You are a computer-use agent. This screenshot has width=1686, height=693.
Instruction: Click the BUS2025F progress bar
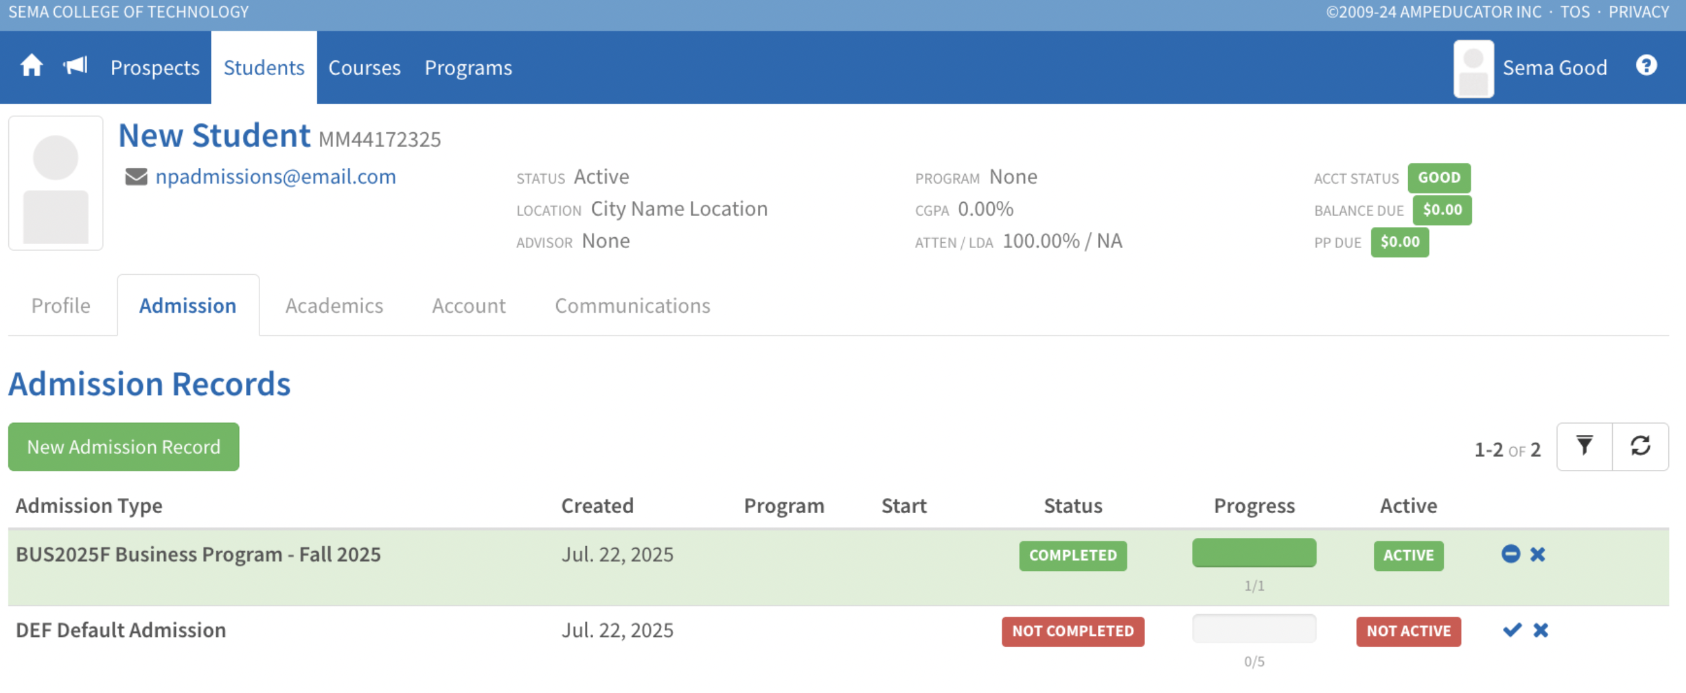coord(1253,553)
